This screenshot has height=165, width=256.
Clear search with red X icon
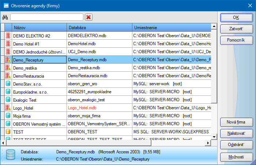point(89,17)
